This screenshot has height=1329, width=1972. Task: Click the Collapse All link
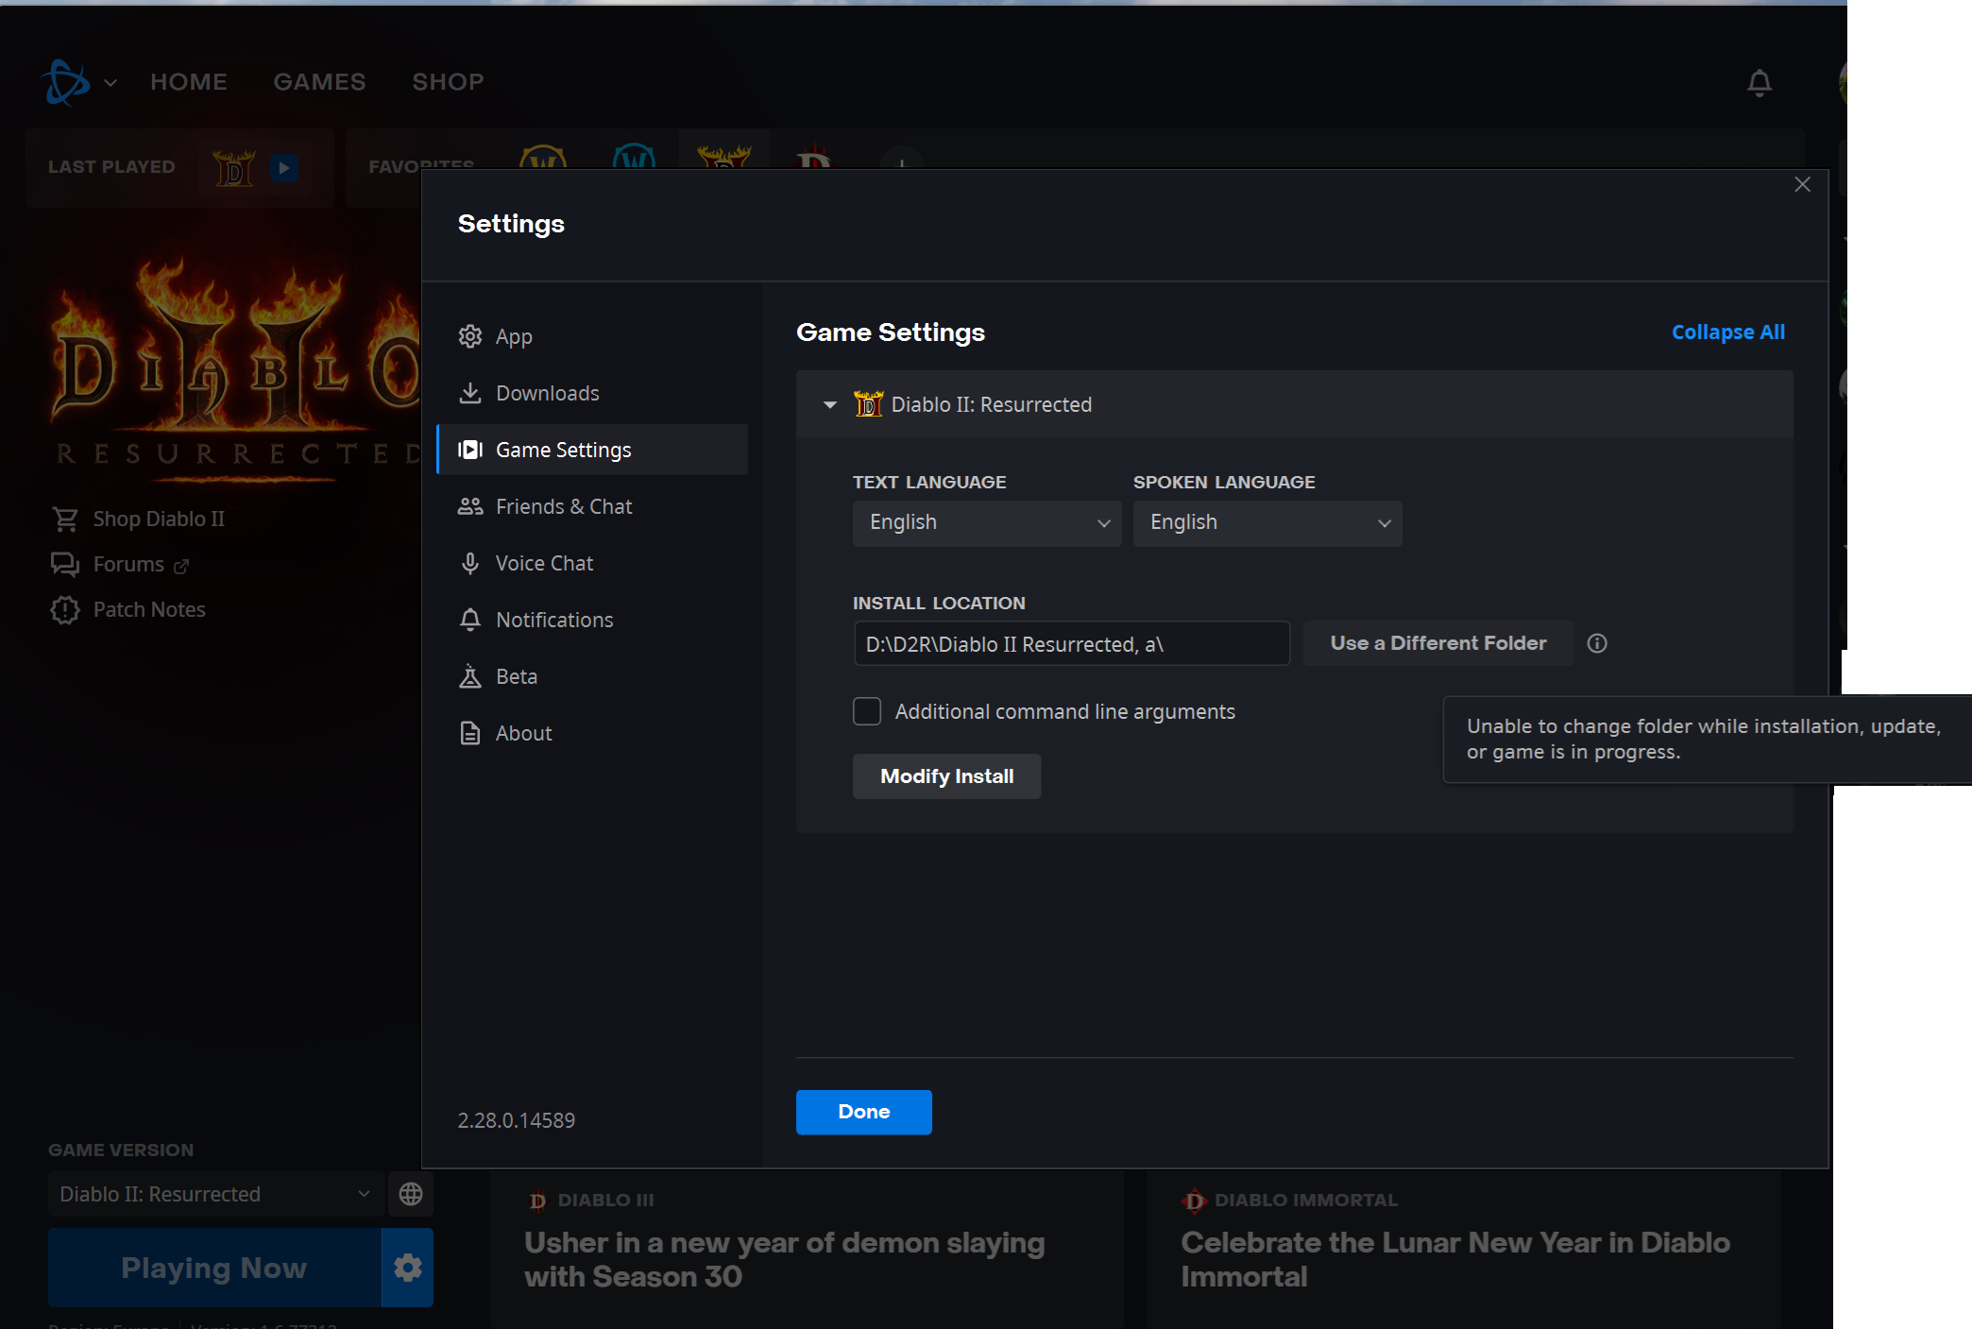1727,332
